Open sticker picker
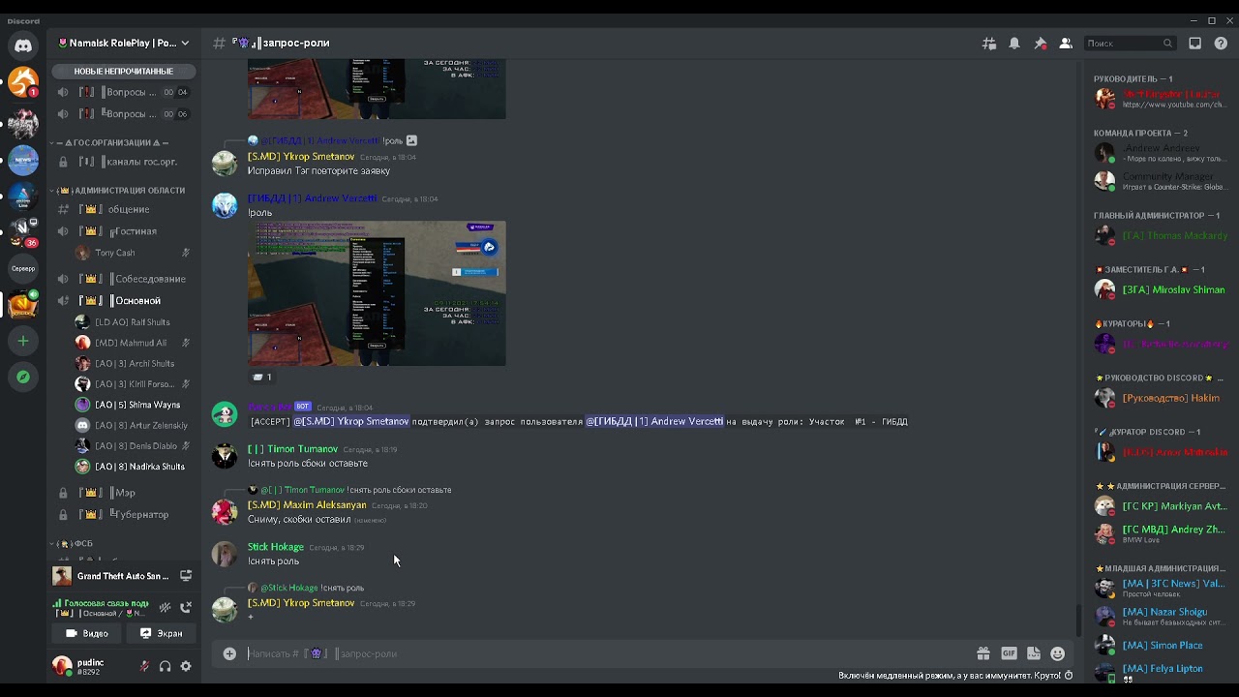Image resolution: width=1239 pixels, height=697 pixels. (x=1033, y=653)
